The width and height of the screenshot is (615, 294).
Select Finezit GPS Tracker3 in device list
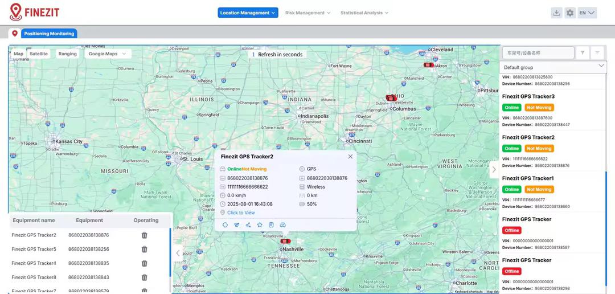click(x=528, y=96)
